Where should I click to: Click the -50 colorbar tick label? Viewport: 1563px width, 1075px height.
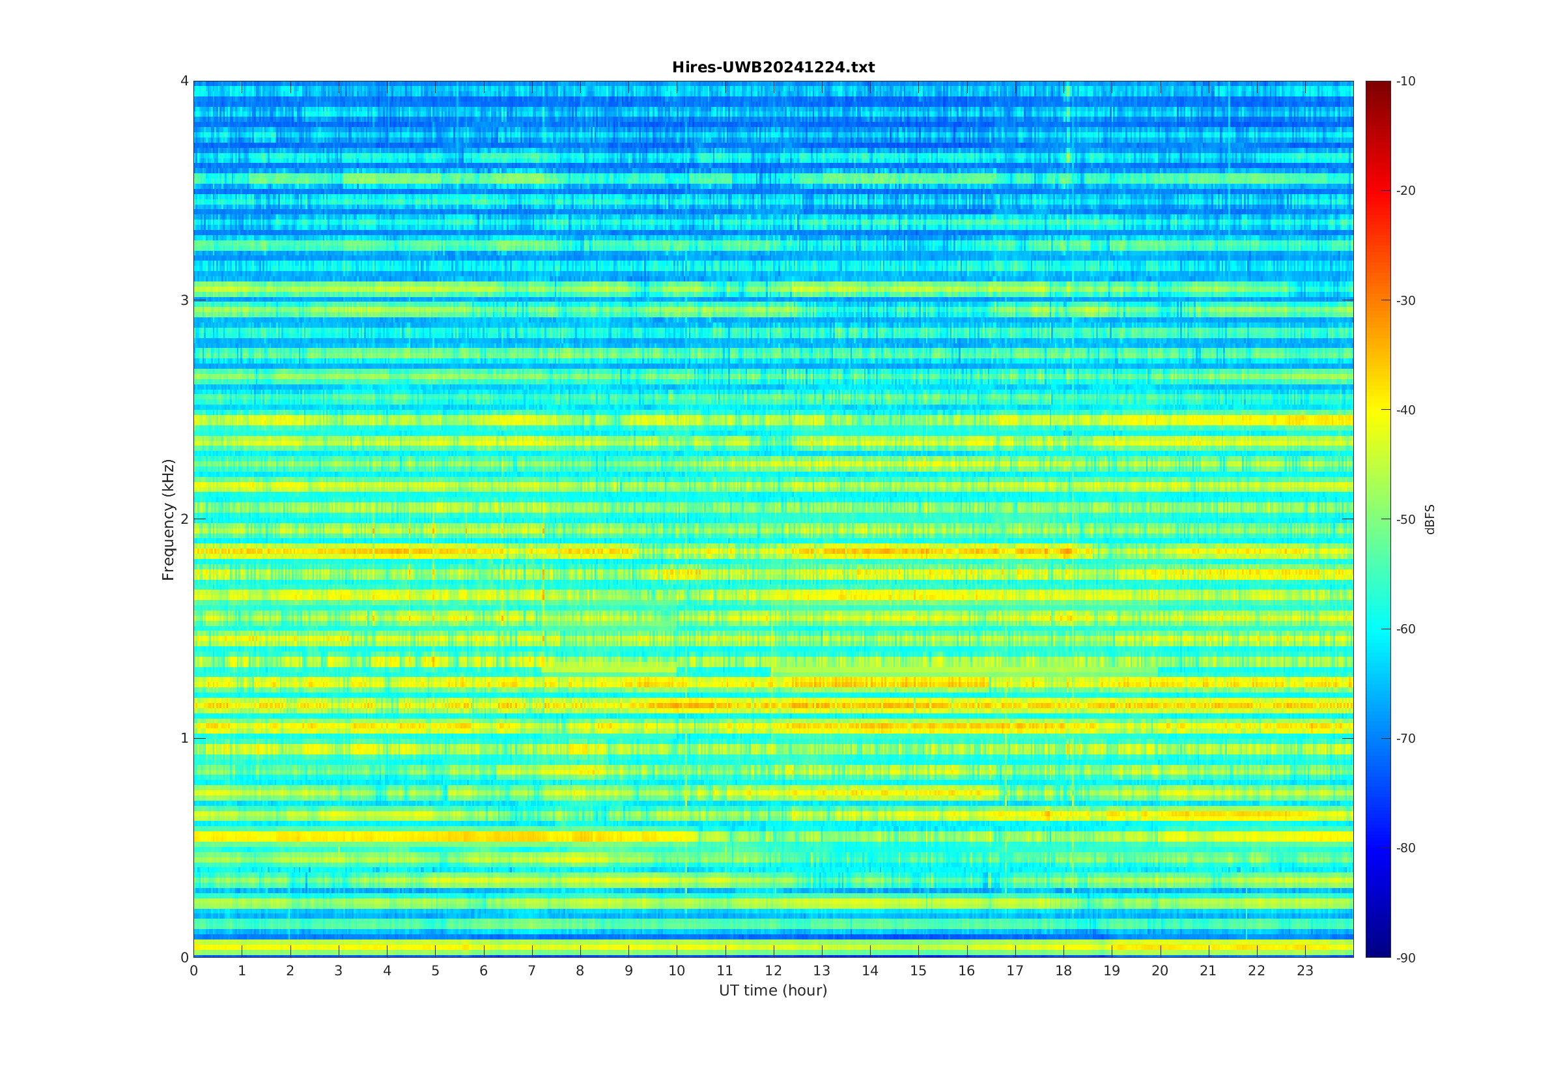click(1405, 519)
